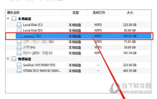Image resolution: width=157 pixels, height=99 pixels.
Task: Collapse the 物理磁盘 group chevron
Action: [x=8, y=59]
